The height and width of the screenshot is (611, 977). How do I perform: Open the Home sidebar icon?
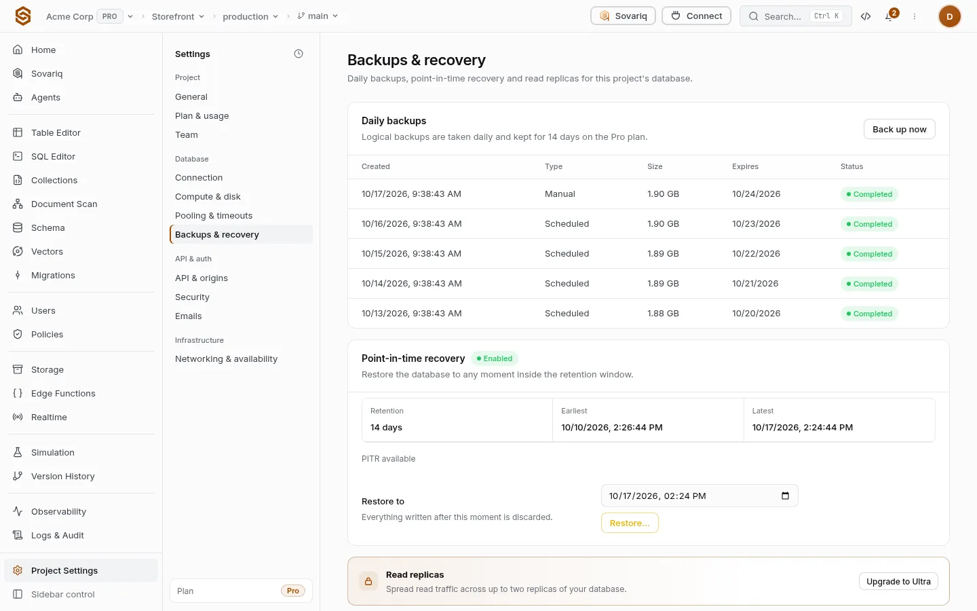pos(18,50)
